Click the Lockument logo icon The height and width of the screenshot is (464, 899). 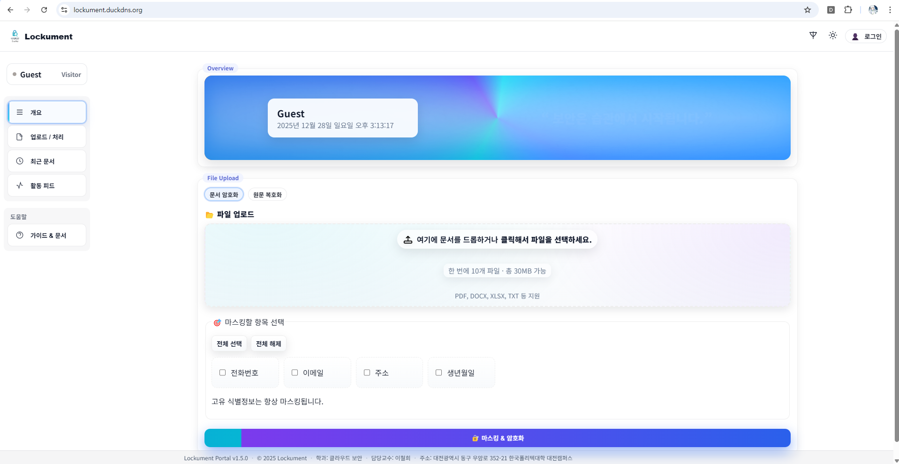[x=15, y=36]
